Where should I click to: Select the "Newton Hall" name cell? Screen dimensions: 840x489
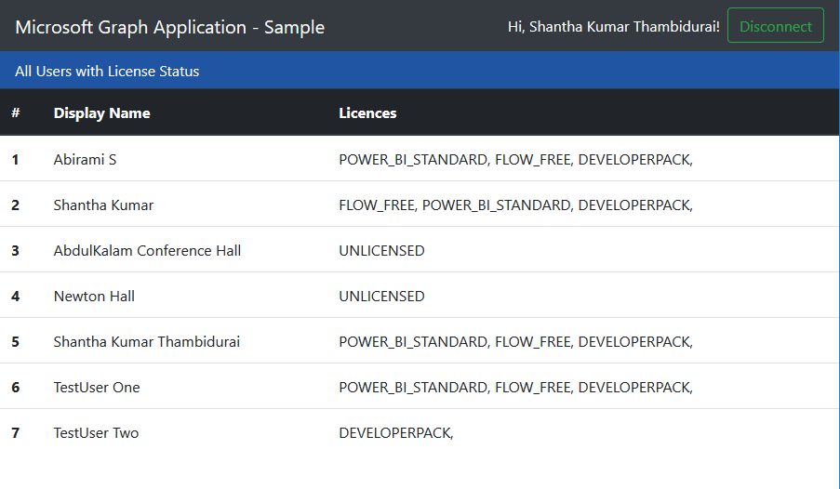tap(94, 296)
